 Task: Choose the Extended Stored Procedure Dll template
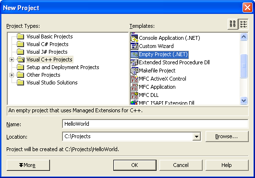point(174,62)
